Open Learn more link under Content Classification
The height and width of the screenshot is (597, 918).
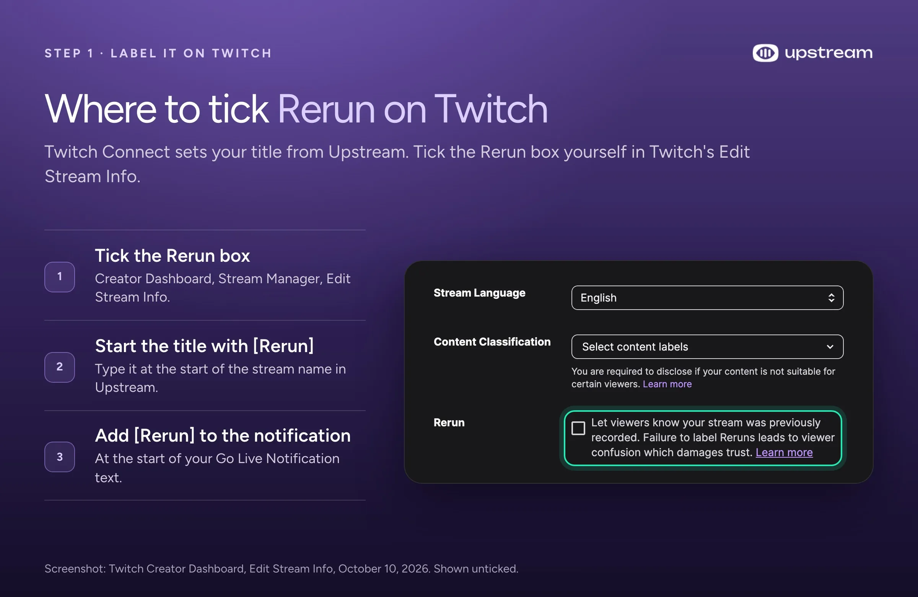click(667, 384)
